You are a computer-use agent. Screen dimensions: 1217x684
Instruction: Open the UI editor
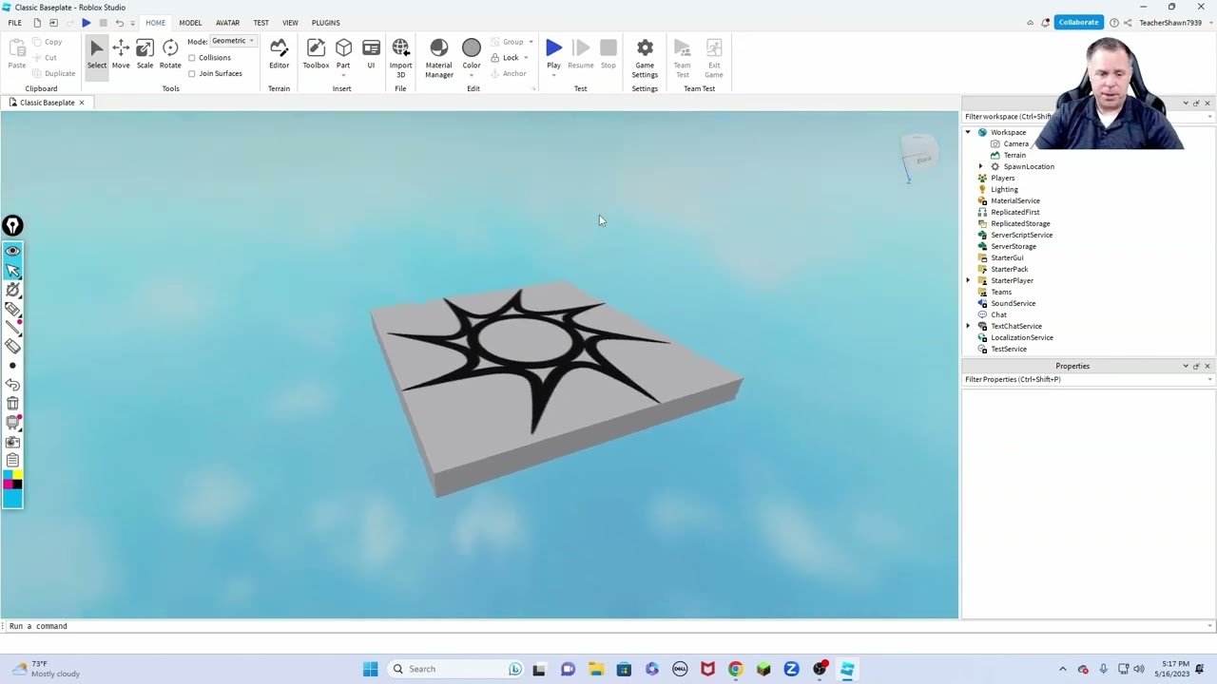(x=371, y=55)
